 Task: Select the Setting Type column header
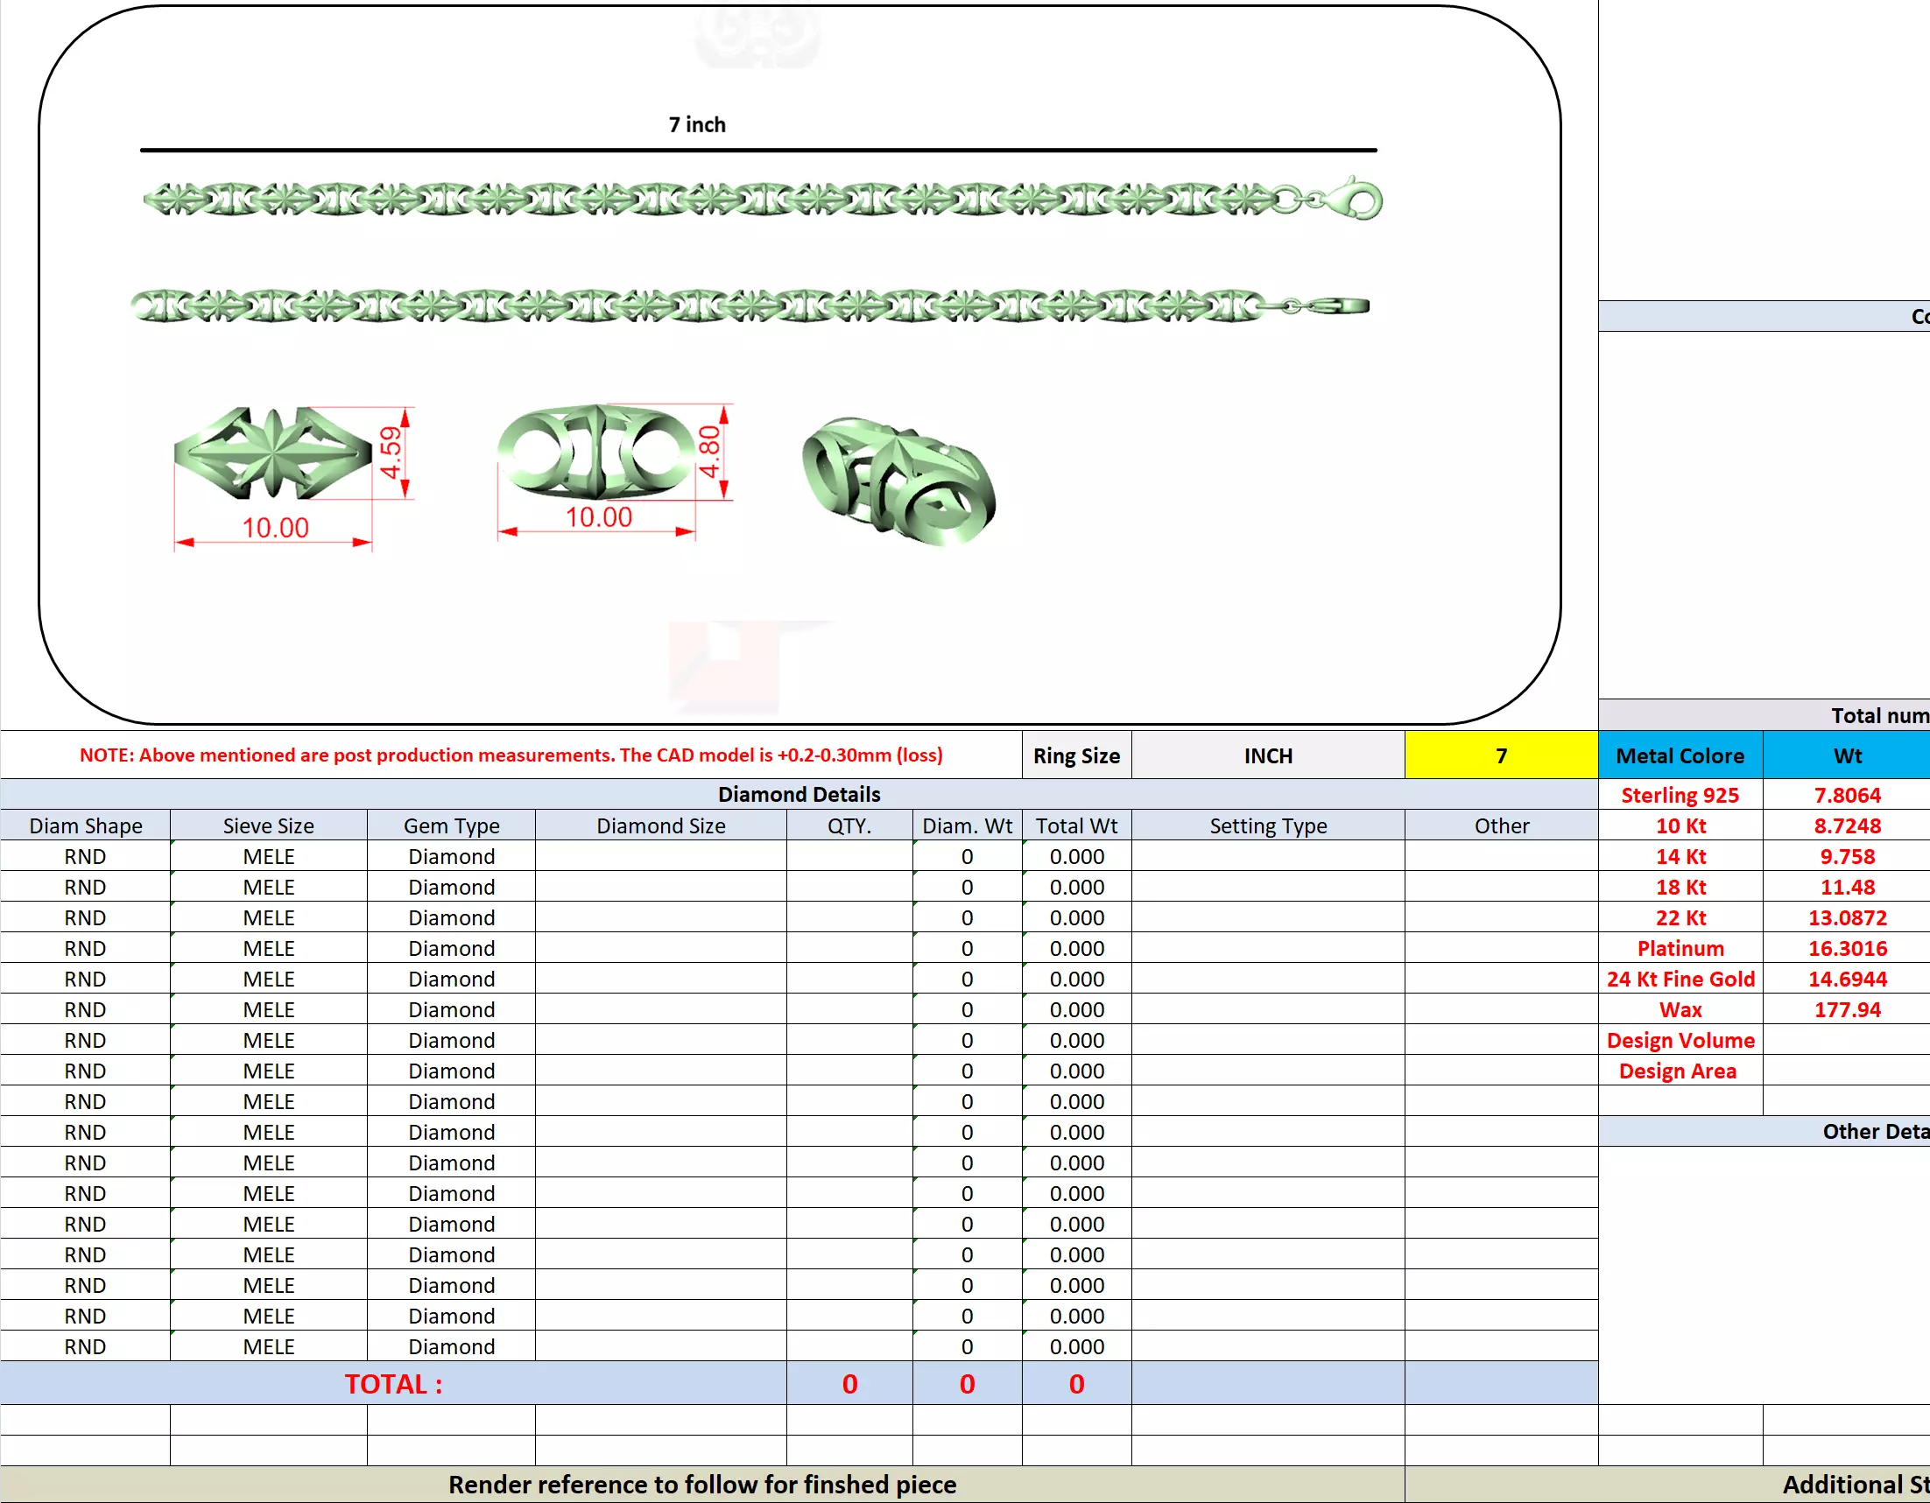(1267, 825)
